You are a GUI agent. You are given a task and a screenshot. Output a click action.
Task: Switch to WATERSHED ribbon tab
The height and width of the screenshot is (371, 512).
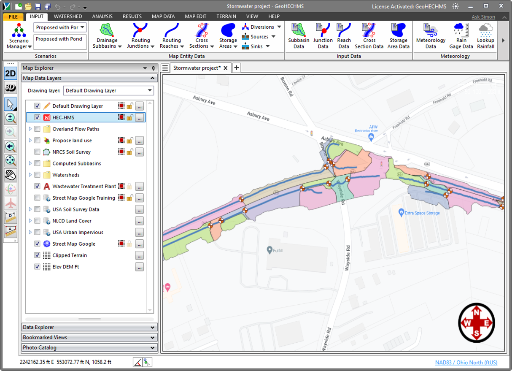(68, 16)
